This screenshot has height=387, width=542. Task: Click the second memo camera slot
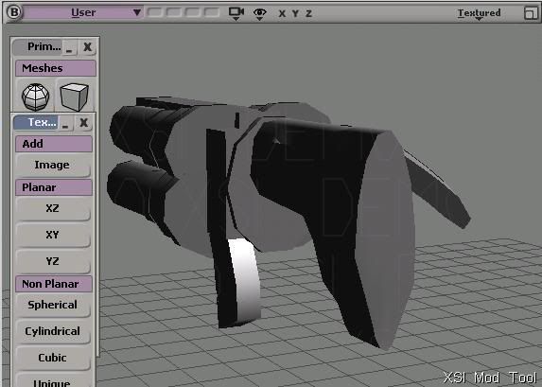click(173, 12)
